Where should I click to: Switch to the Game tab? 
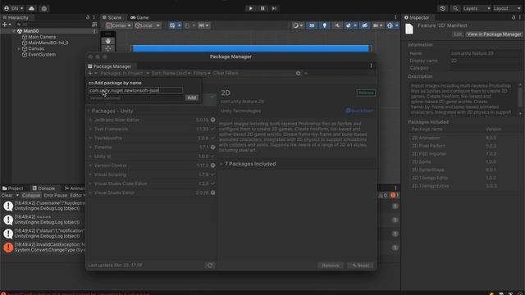coord(139,17)
